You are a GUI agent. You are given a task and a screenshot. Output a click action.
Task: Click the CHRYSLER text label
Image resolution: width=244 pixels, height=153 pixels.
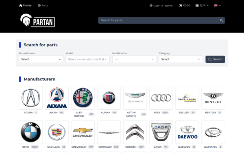(x=105, y=147)
